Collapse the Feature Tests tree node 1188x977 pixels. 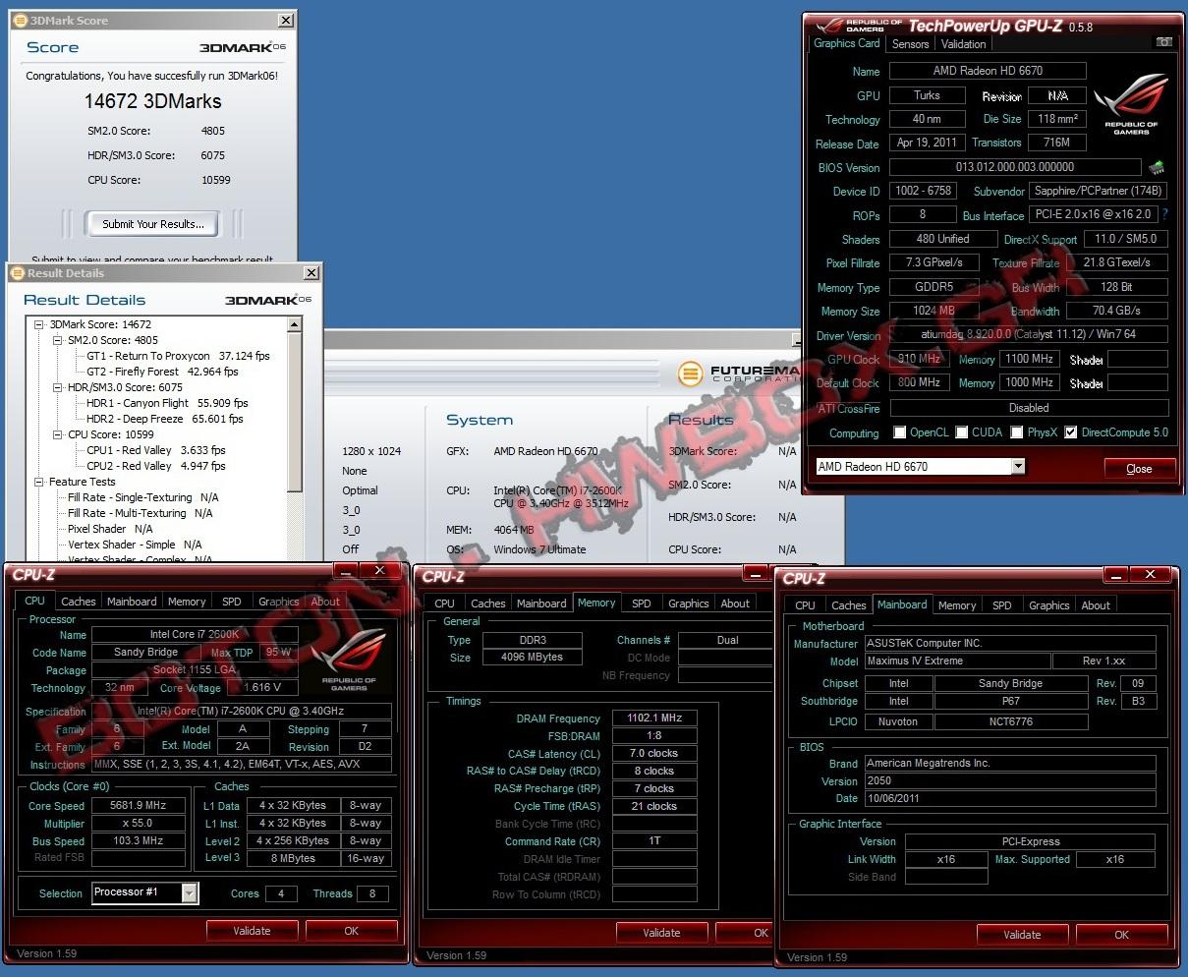click(x=39, y=482)
